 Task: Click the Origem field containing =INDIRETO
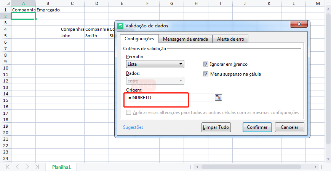pyautogui.click(x=170, y=98)
